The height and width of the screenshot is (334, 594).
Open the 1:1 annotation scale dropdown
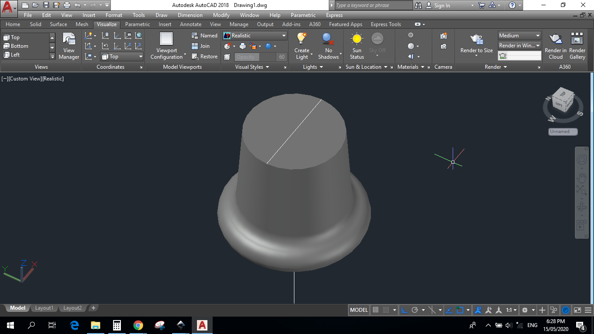click(x=511, y=310)
